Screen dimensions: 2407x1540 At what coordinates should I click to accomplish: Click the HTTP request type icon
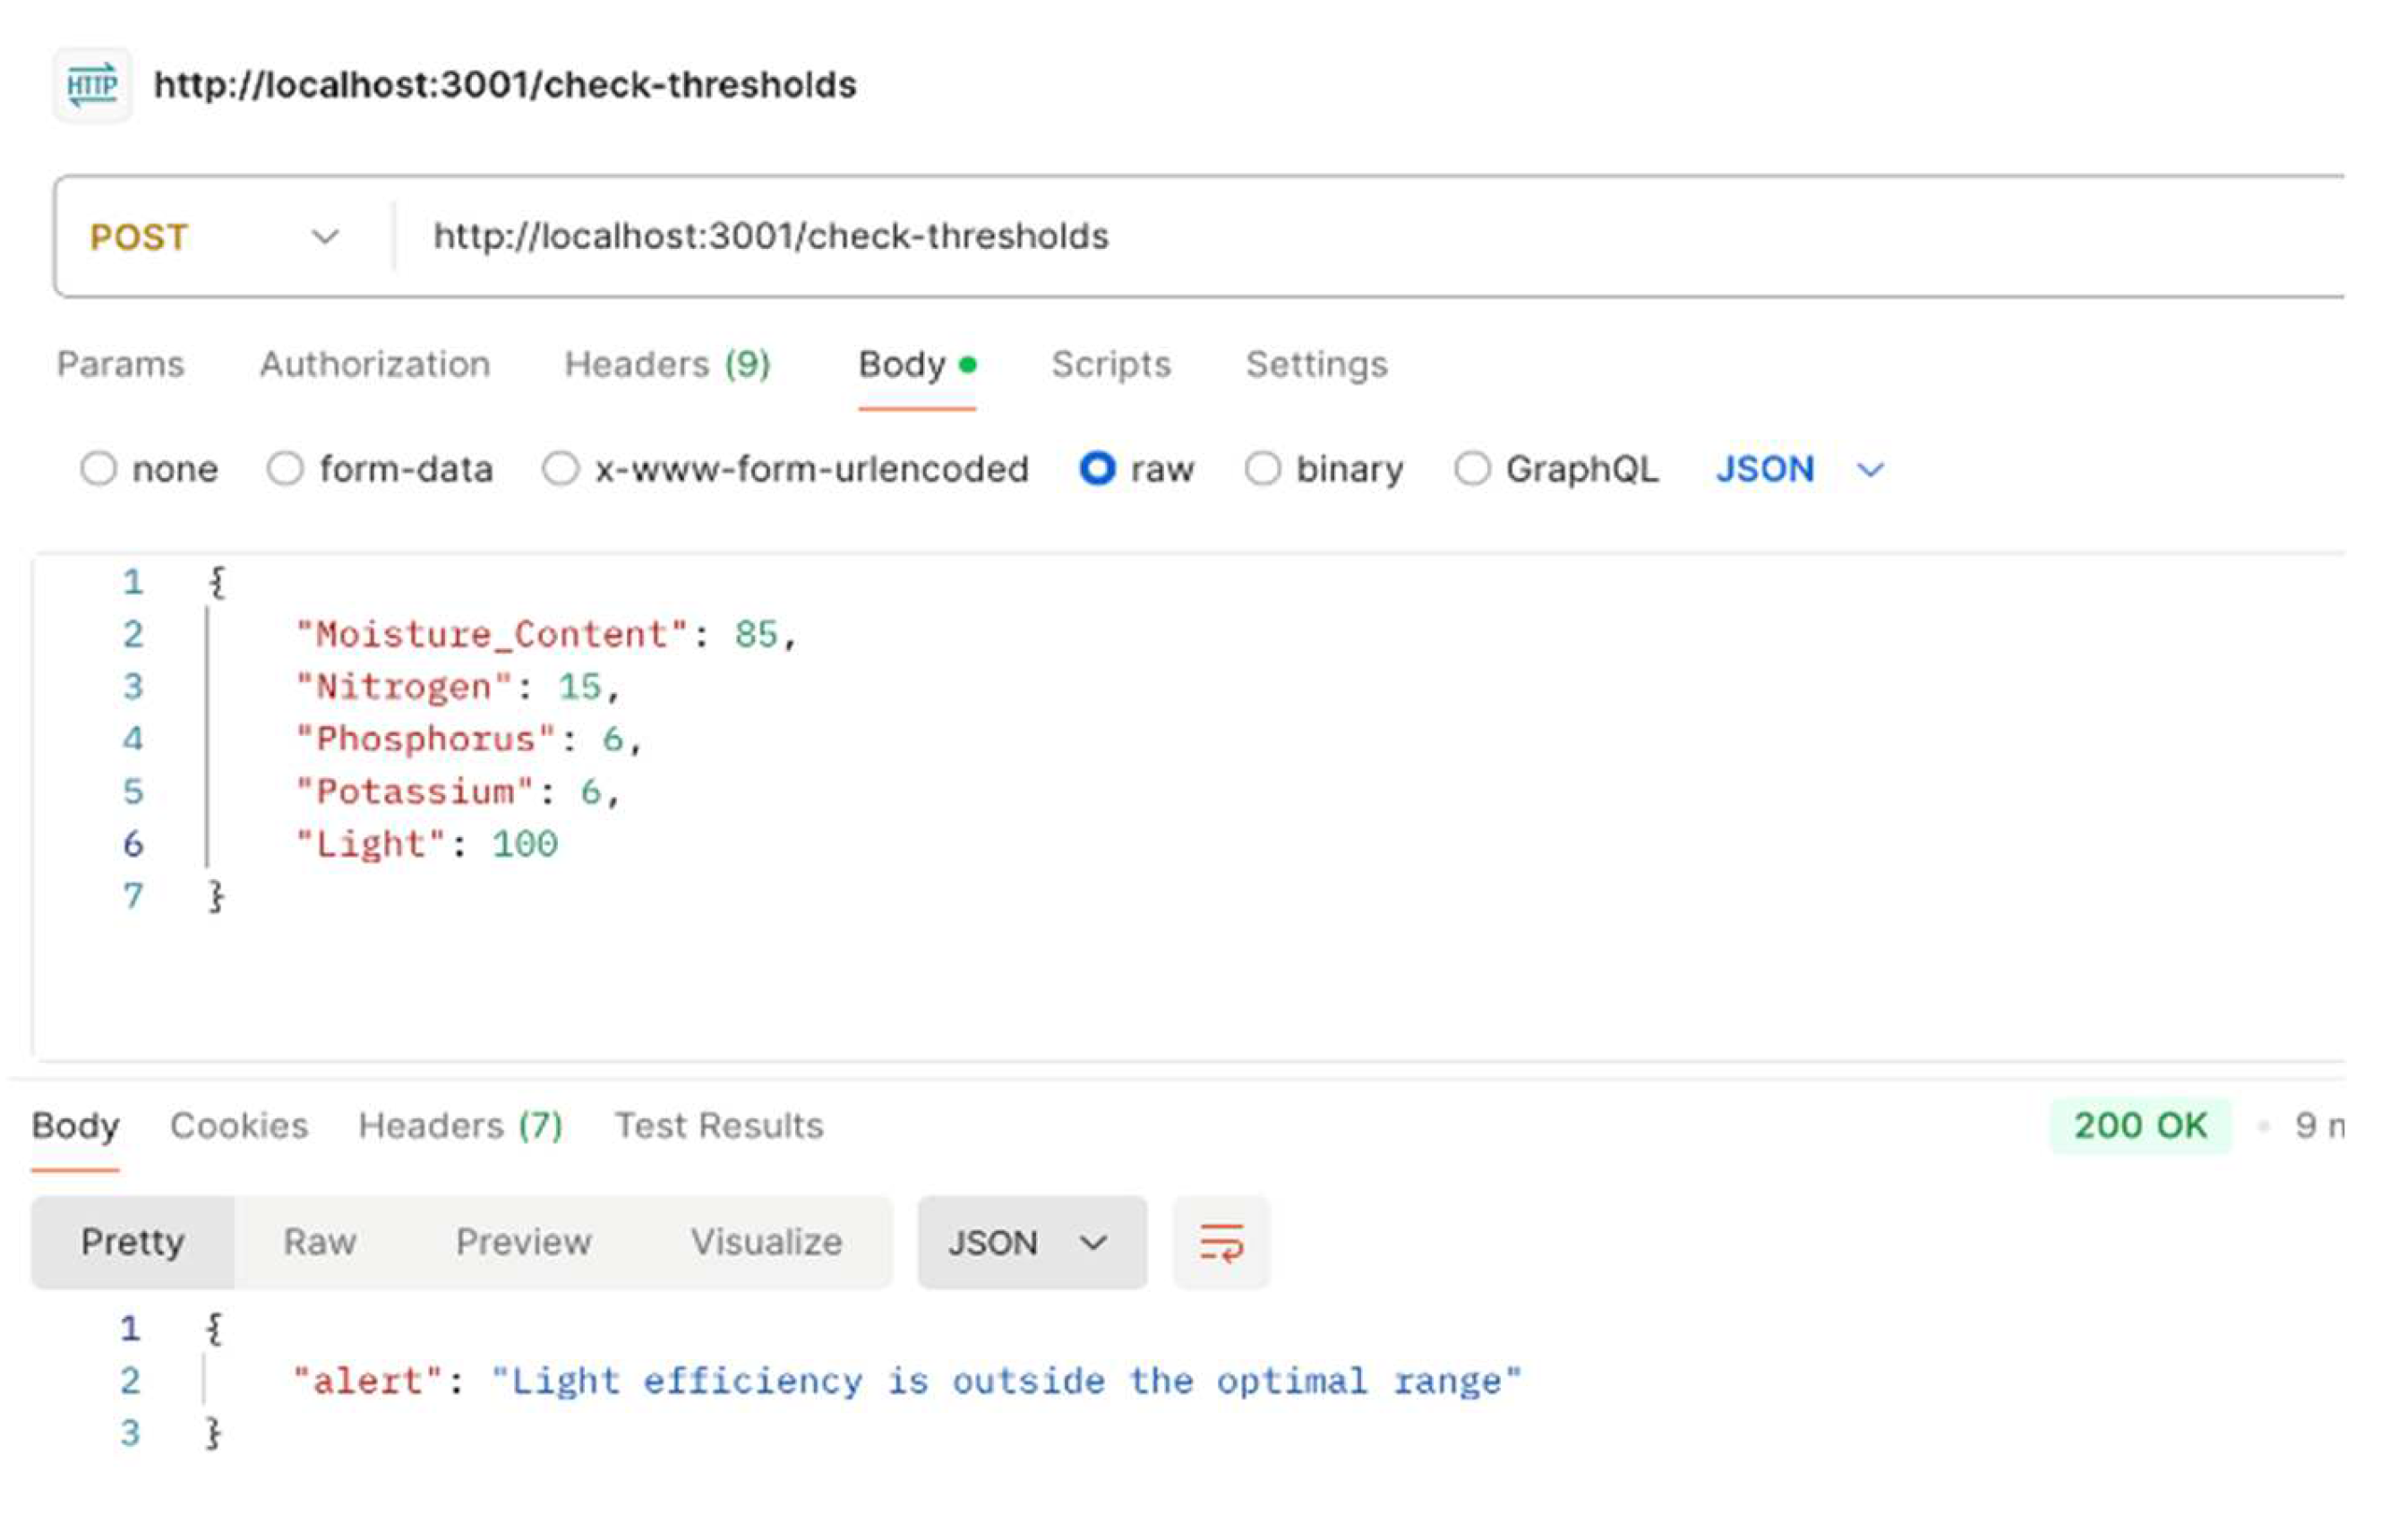point(92,85)
